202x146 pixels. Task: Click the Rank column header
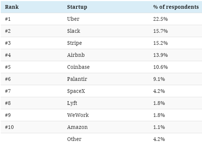[x=12, y=7]
